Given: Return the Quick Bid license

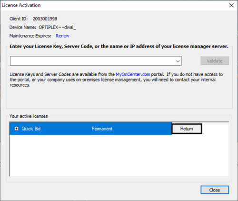Looking at the screenshot, I should pyautogui.click(x=187, y=129).
